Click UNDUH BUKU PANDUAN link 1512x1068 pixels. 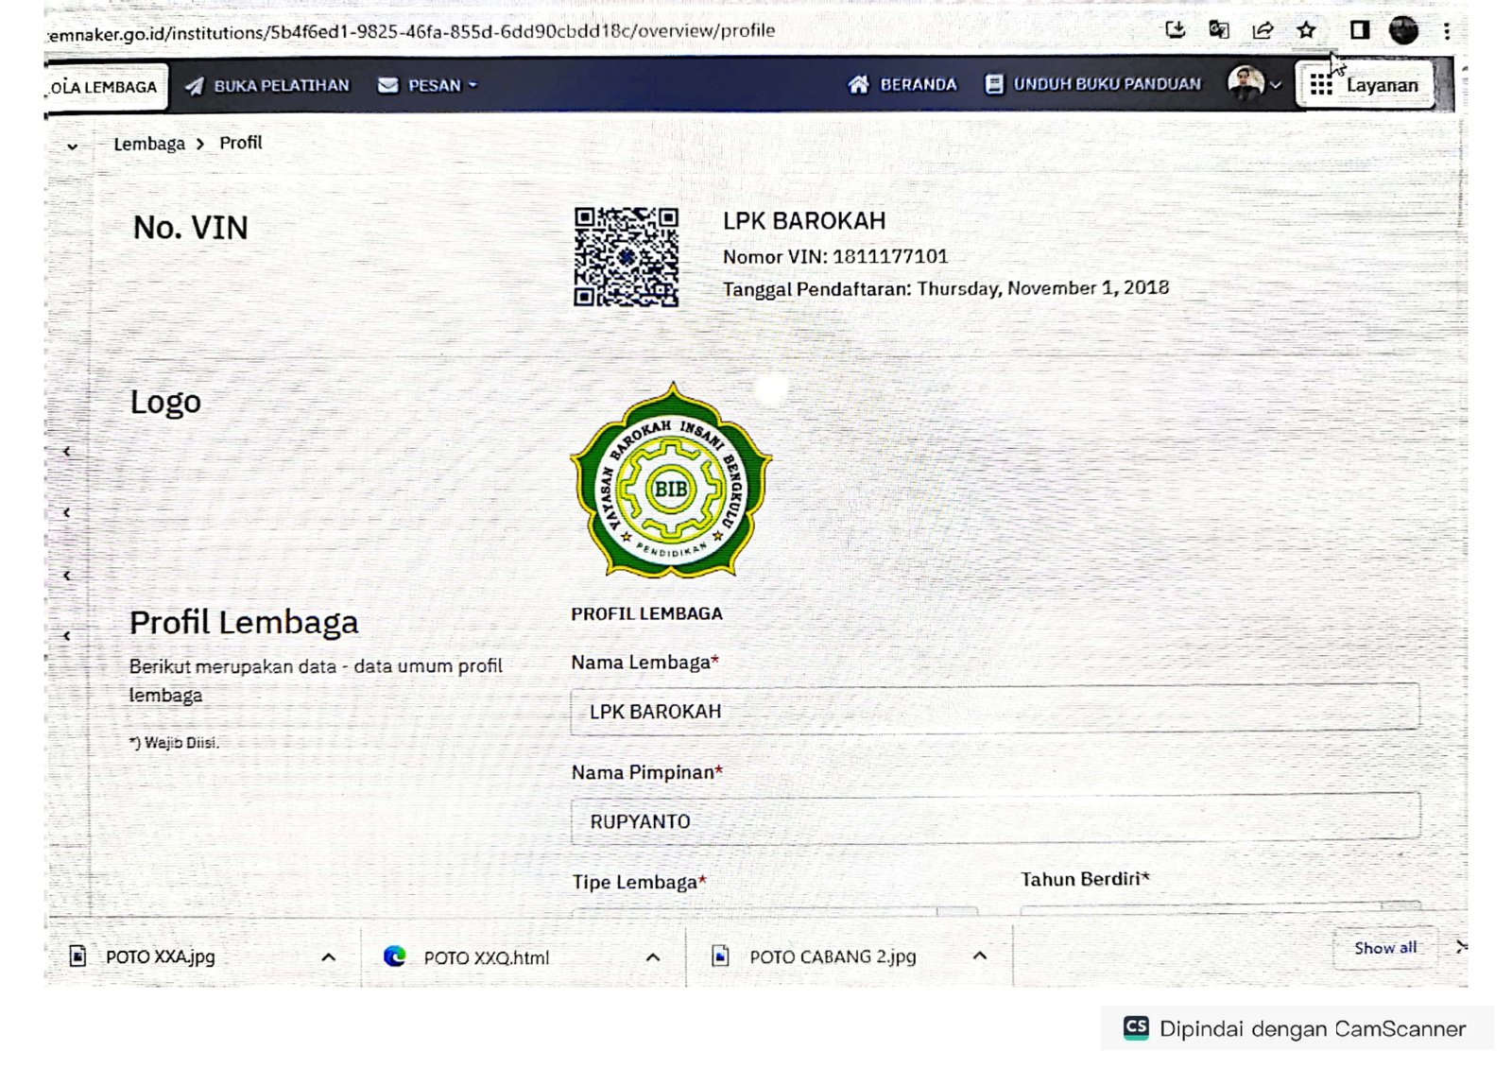[1092, 84]
